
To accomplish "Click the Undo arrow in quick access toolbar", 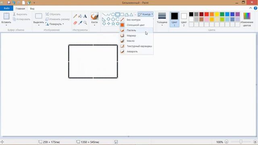I will click(x=14, y=3).
